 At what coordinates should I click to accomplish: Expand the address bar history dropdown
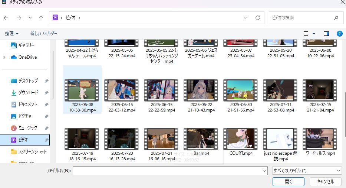tap(245, 17)
